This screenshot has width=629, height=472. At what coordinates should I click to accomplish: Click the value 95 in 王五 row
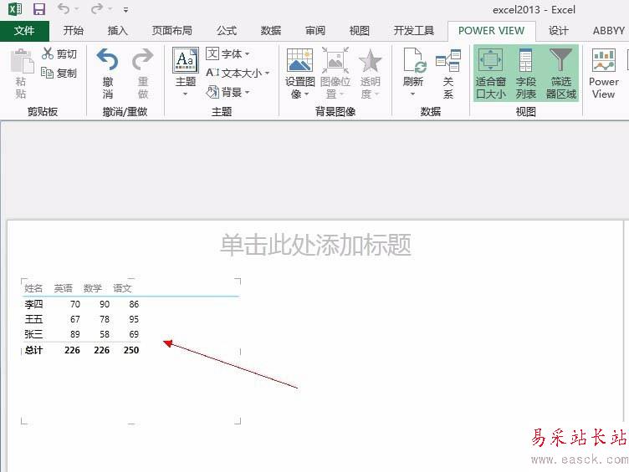pyautogui.click(x=134, y=319)
